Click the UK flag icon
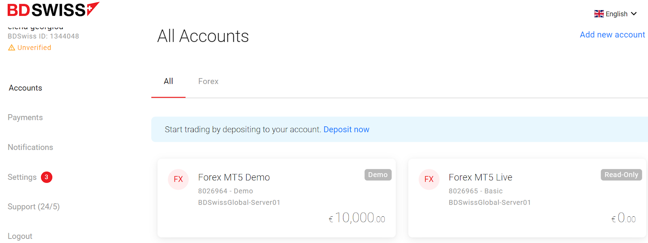The height and width of the screenshot is (243, 648). [x=599, y=14]
